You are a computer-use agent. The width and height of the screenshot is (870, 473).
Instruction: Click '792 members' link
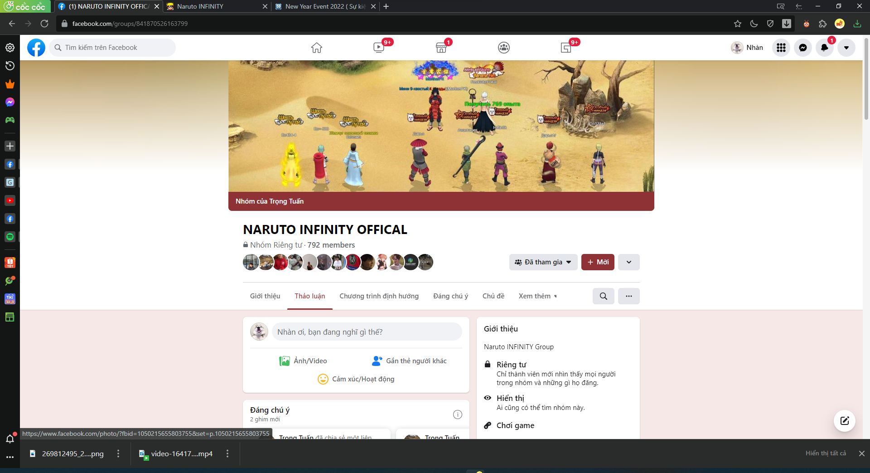pyautogui.click(x=331, y=245)
